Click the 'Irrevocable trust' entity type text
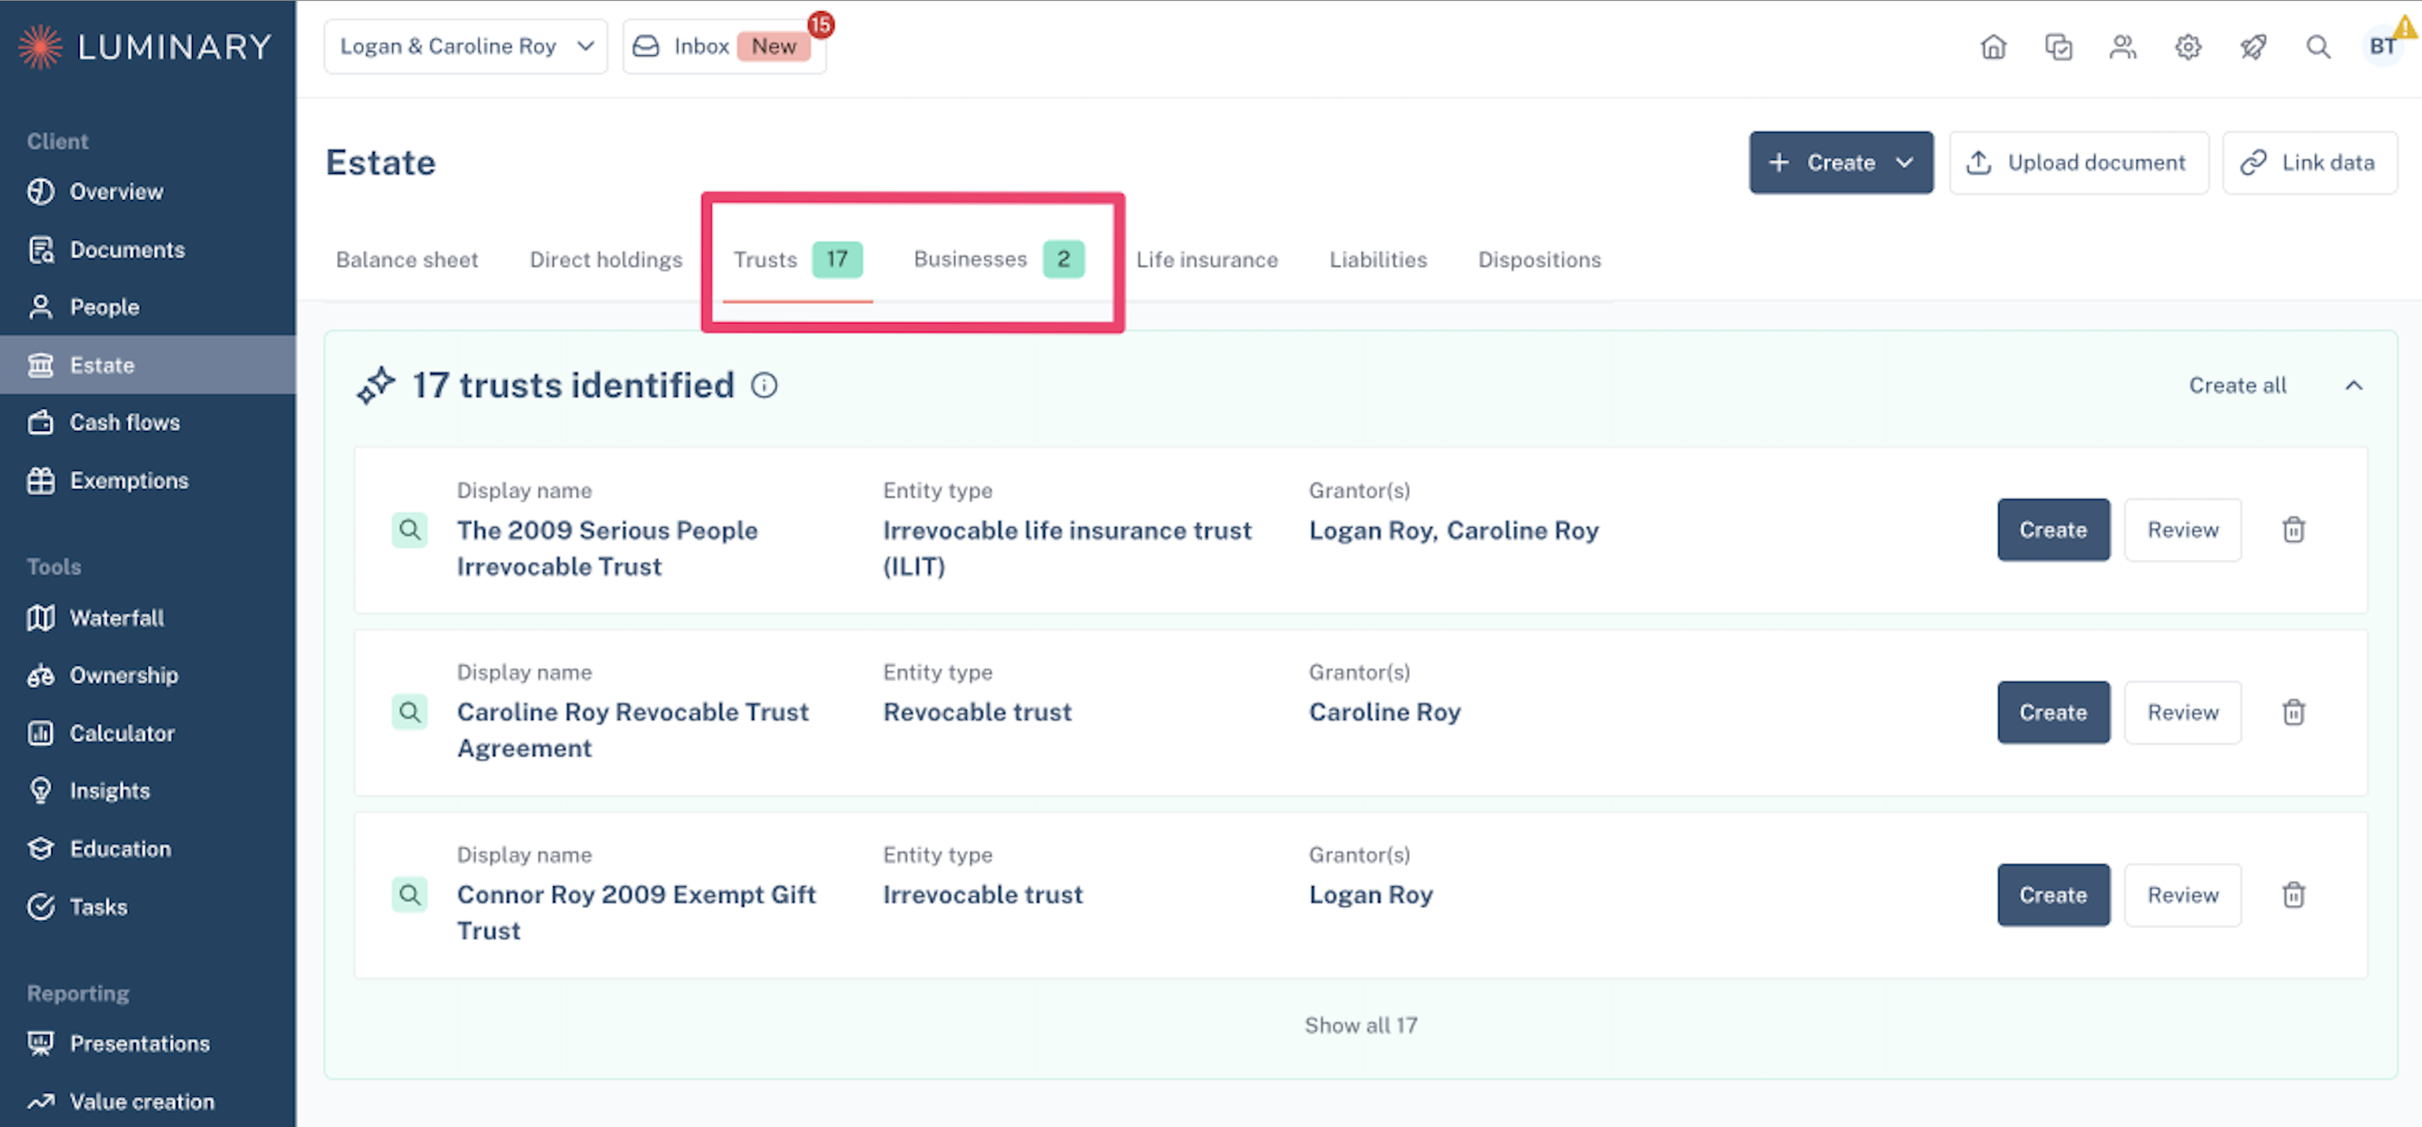The height and width of the screenshot is (1127, 2422). [982, 894]
